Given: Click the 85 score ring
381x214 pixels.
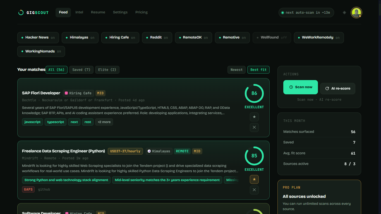Looking at the screenshot, I should point(254,156).
